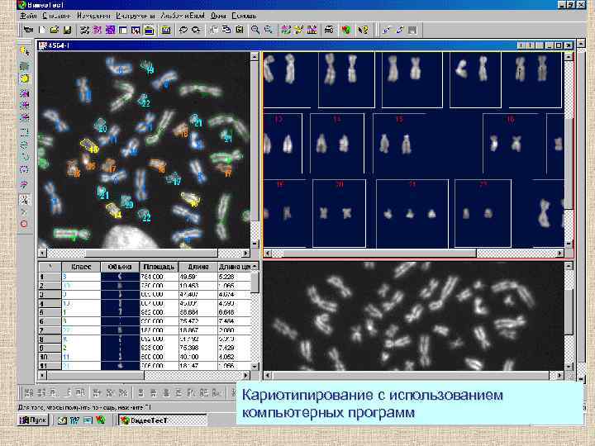Click the Copy toolbar icon
The image size is (595, 446).
pyautogui.click(x=226, y=30)
